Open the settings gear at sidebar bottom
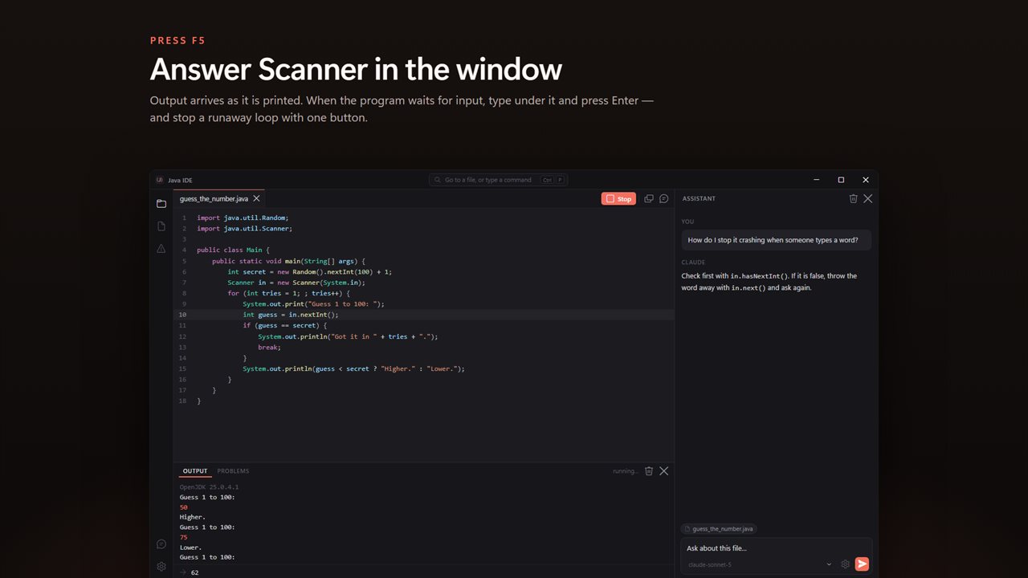 point(161,566)
